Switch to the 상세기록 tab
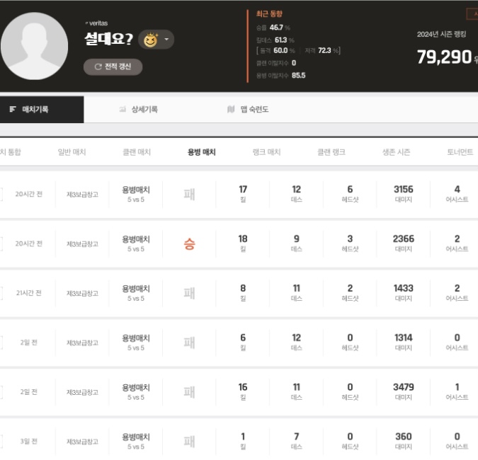 coord(144,110)
